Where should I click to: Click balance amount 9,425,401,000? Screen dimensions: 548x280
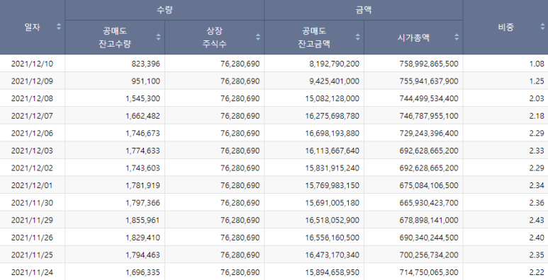click(x=334, y=81)
